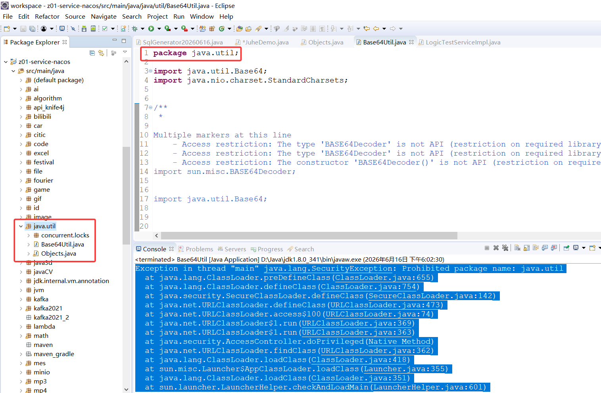
Task: Click the Run External Tools icon
Action: [184, 29]
